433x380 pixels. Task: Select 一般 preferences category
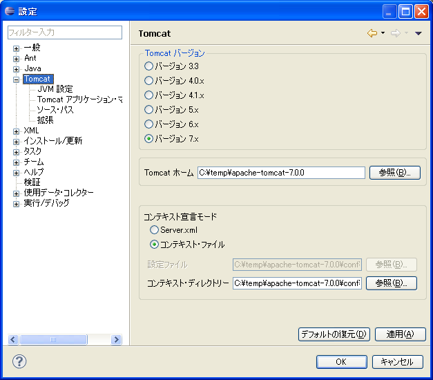(x=32, y=48)
